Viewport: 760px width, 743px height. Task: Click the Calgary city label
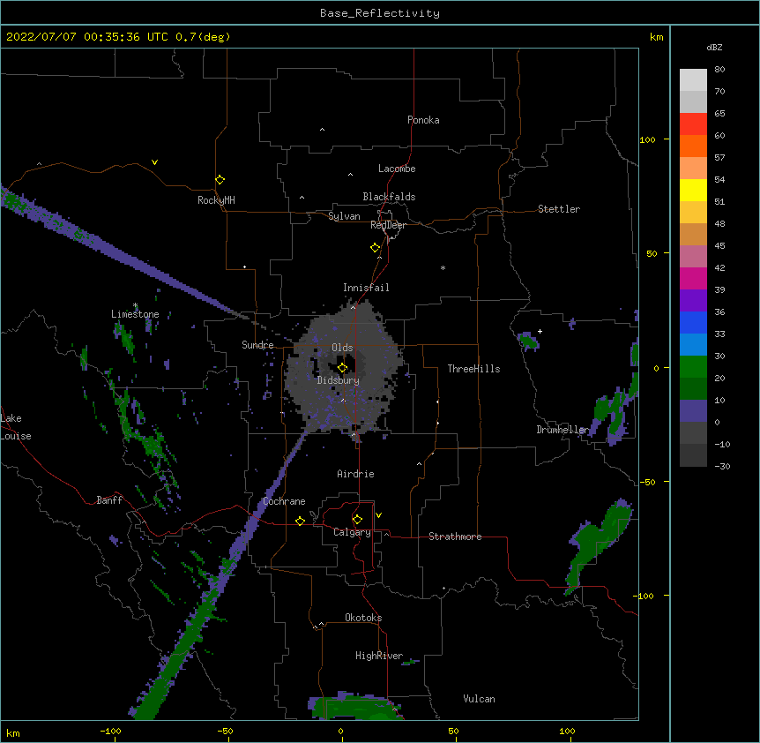point(353,532)
